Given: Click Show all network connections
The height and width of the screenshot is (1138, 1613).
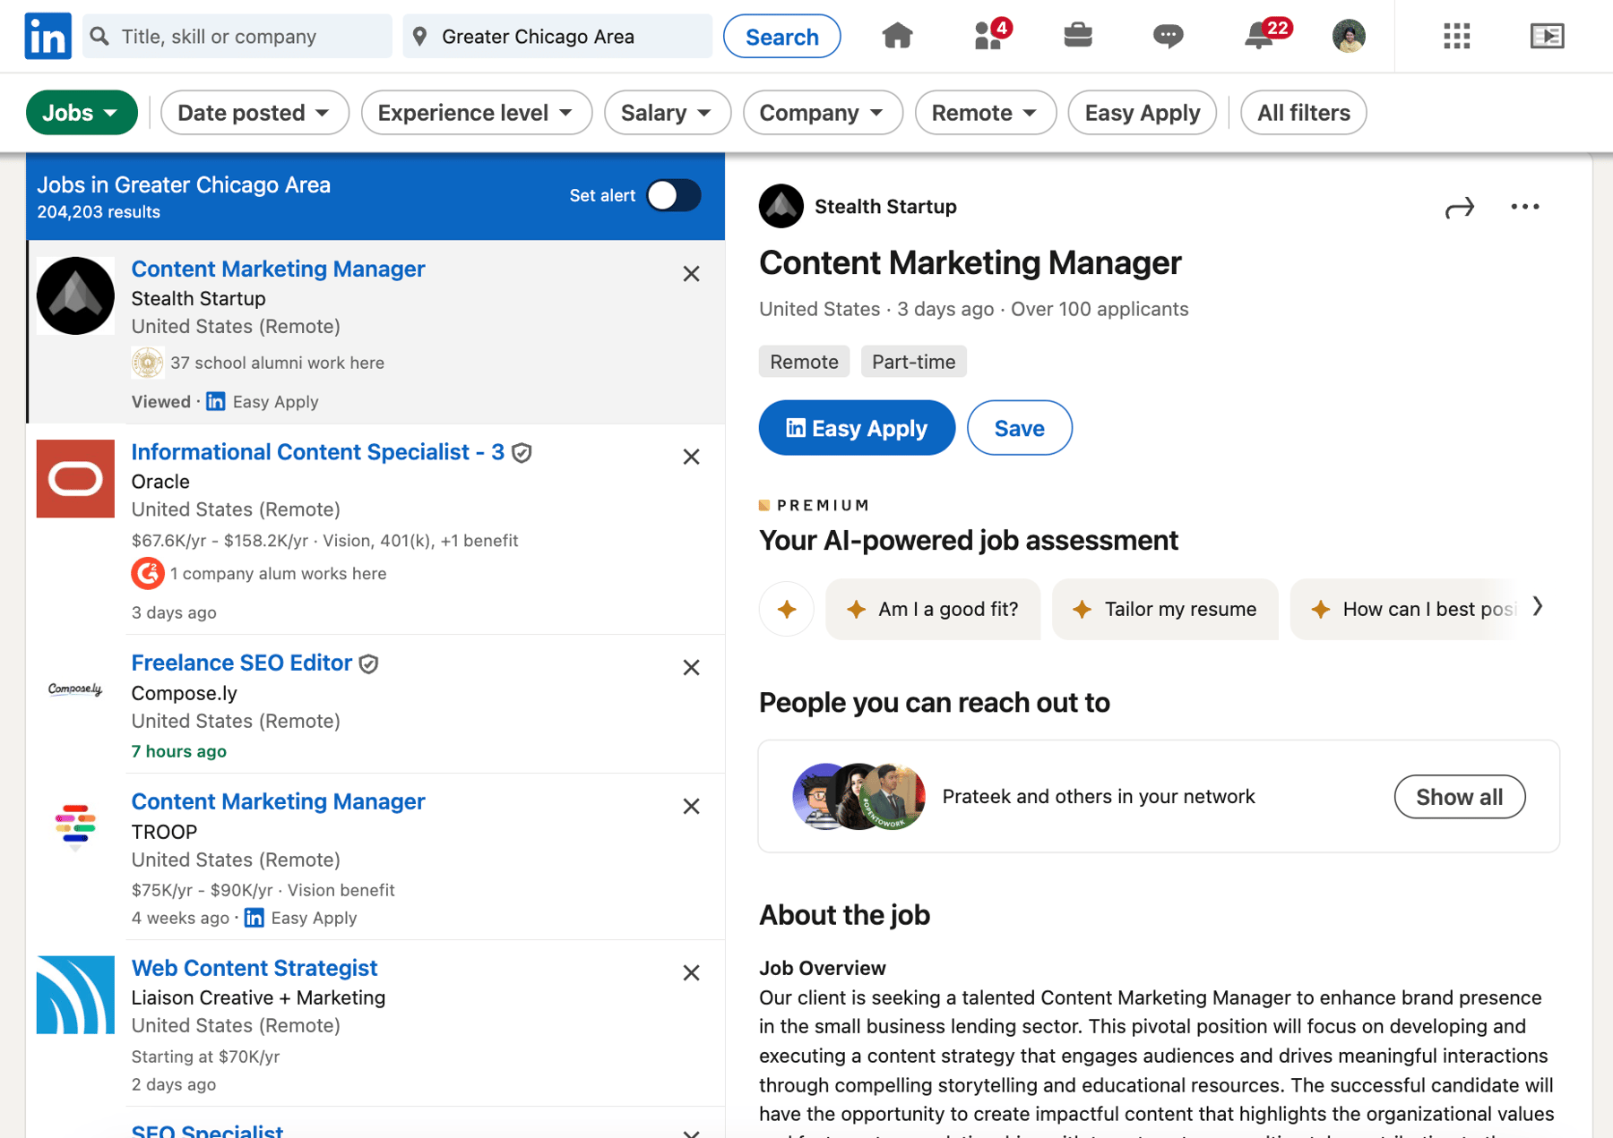Looking at the screenshot, I should pyautogui.click(x=1460, y=797).
